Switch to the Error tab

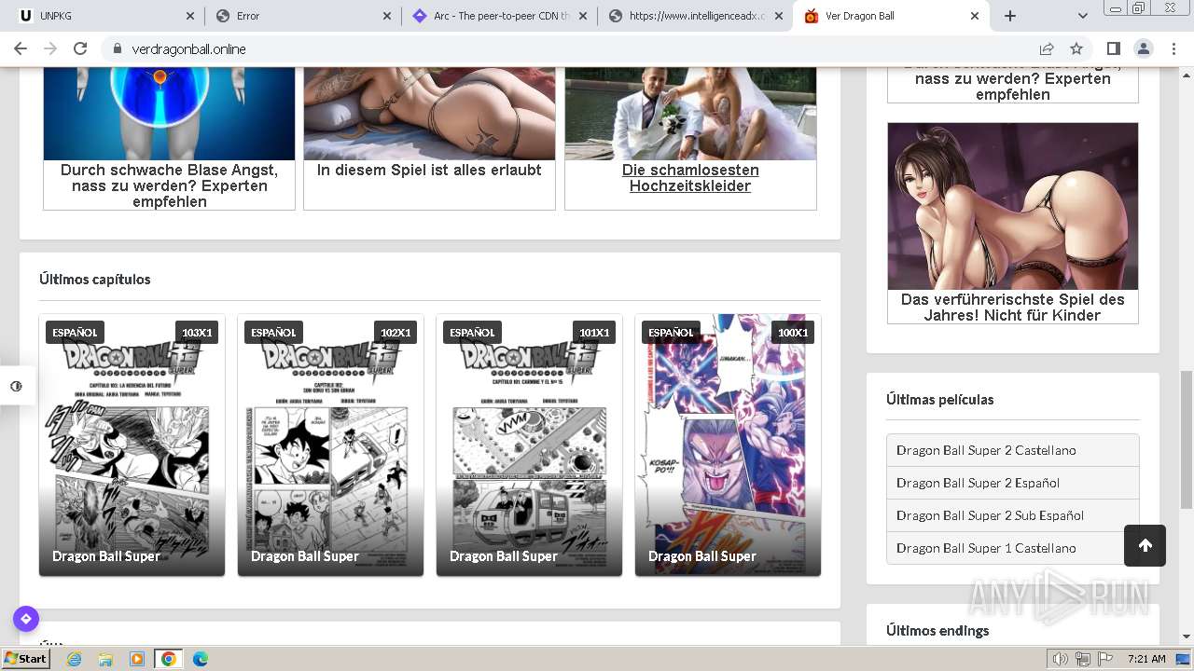pos(303,16)
